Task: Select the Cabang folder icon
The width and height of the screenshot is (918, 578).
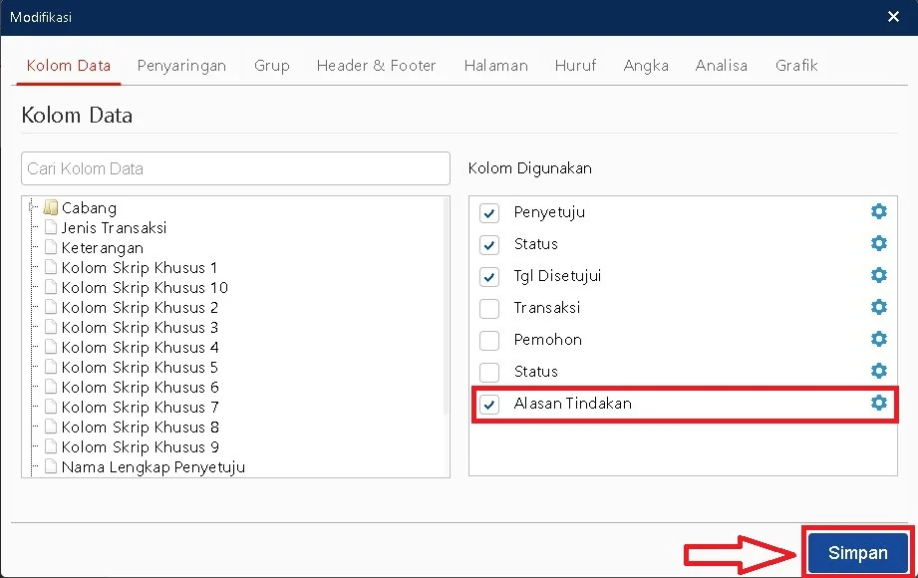Action: tap(51, 207)
